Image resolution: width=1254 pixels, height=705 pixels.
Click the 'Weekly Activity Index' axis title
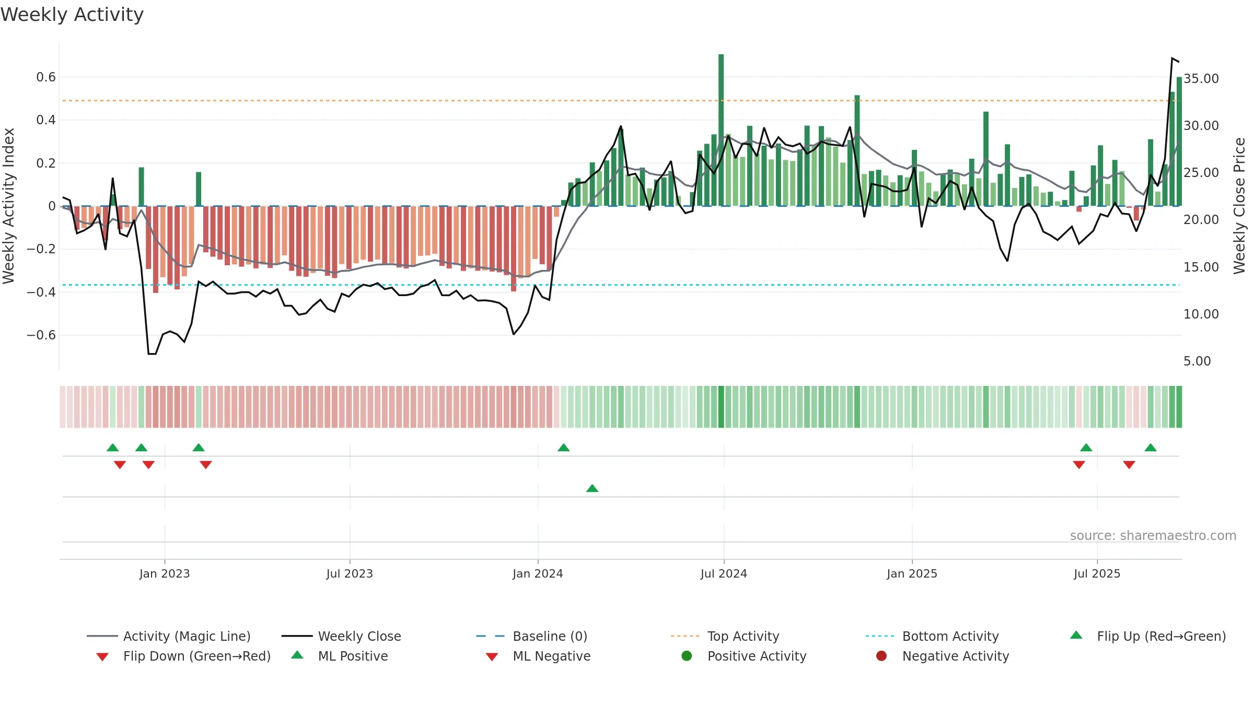(8, 206)
